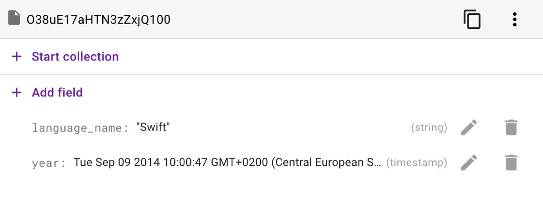This screenshot has width=543, height=207.
Task: Click the empty header space right of the document ID
Action: coord(317,19)
